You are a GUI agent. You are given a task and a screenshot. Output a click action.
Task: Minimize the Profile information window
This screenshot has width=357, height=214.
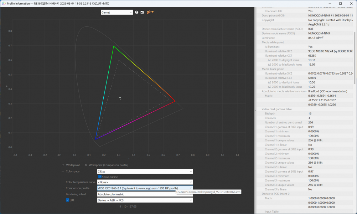coord(330,3)
